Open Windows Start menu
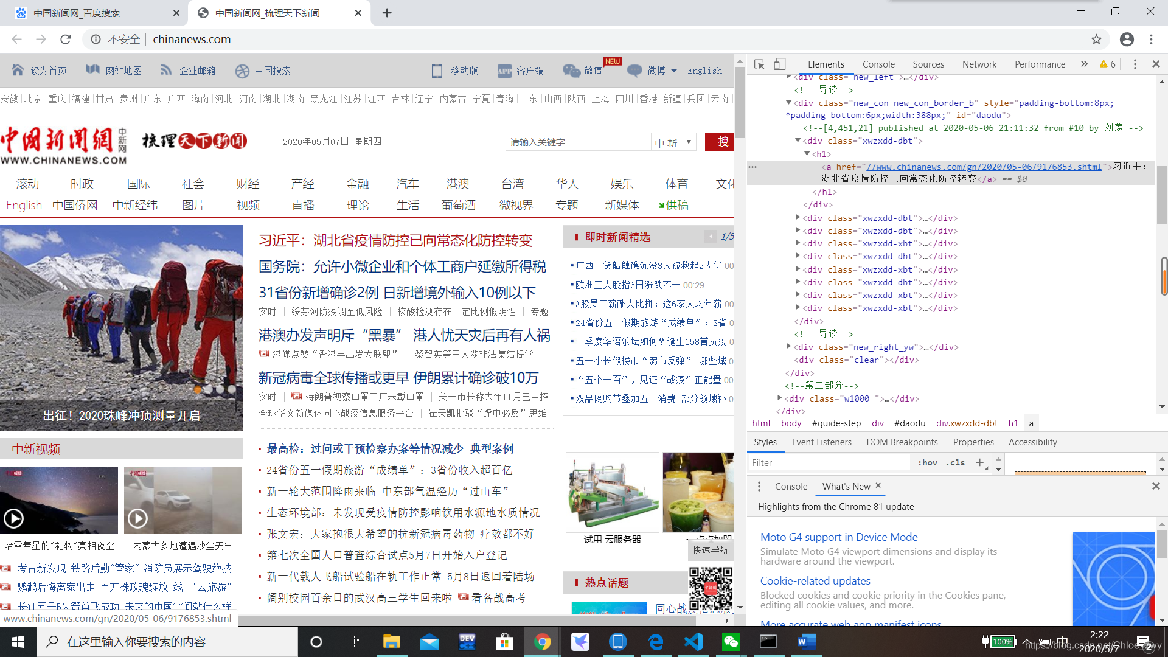 pos(18,642)
